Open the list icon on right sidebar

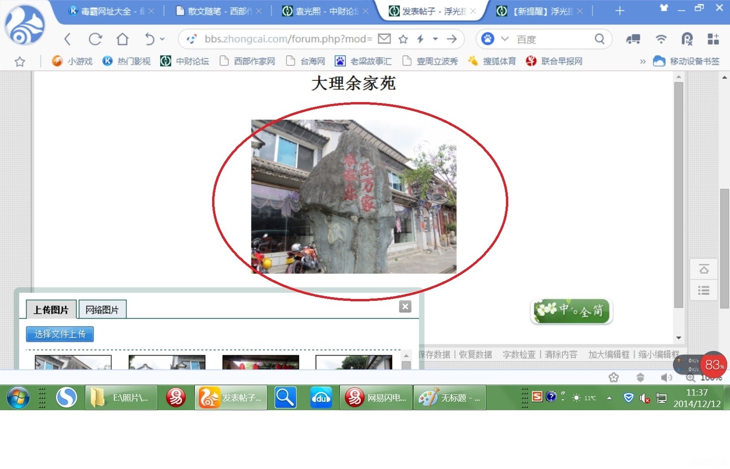704,290
